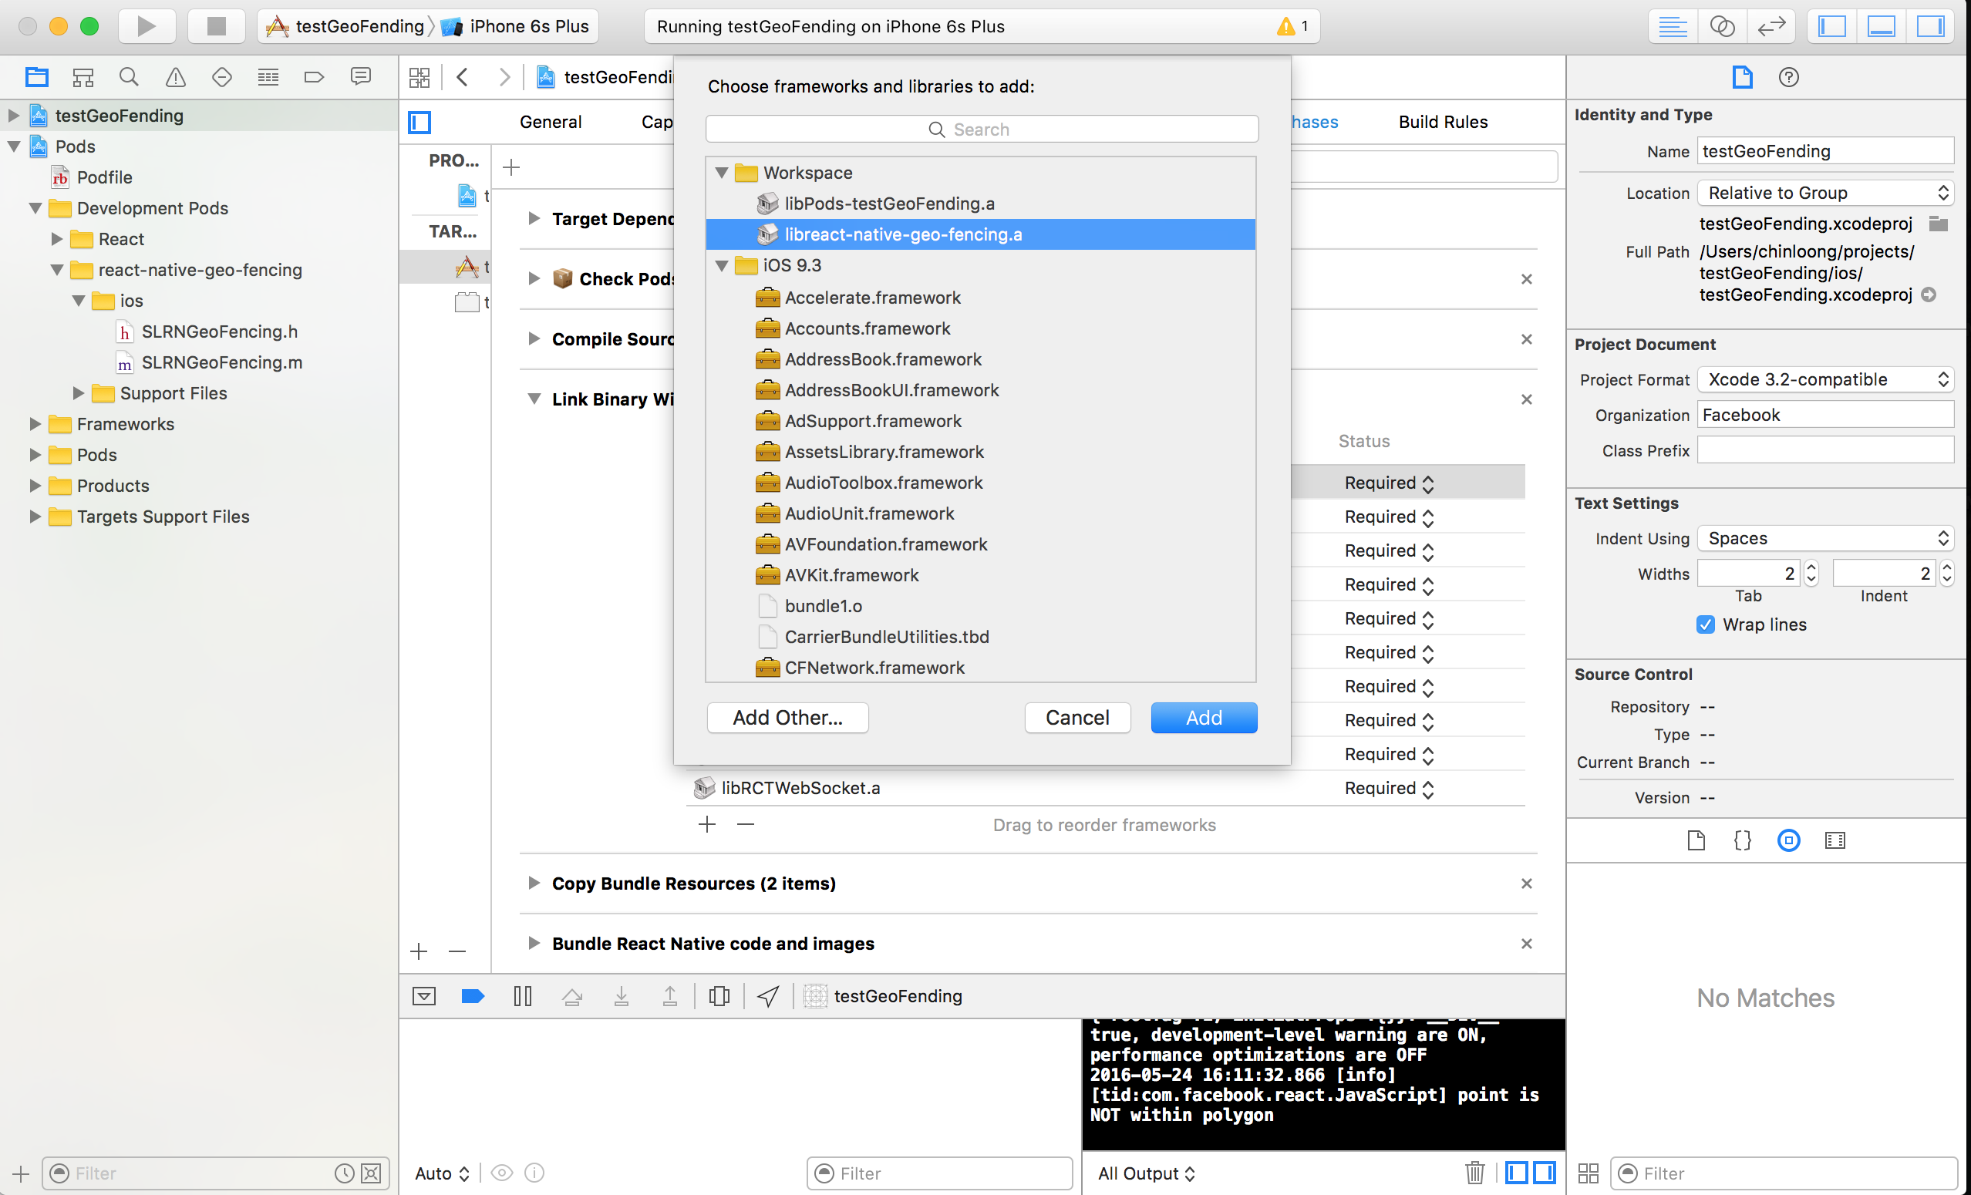Click the frameworks Search field

tap(982, 129)
